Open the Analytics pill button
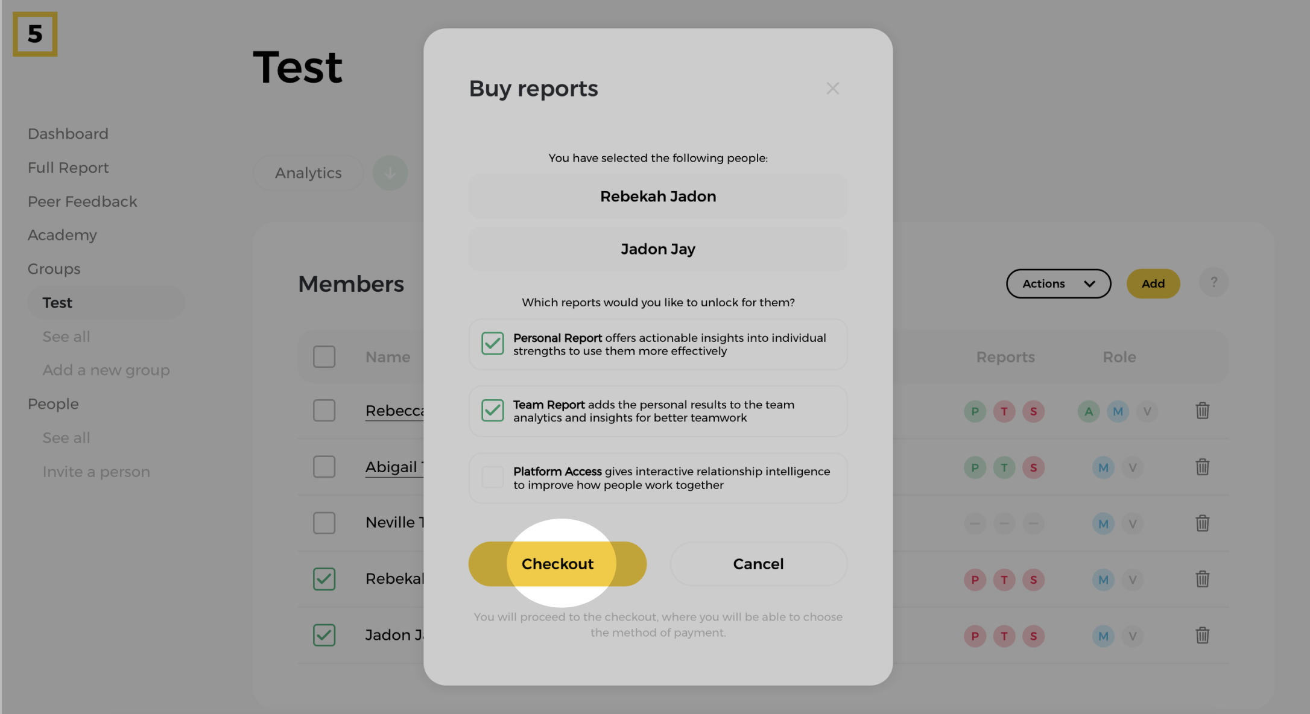This screenshot has height=714, width=1310. tap(308, 173)
